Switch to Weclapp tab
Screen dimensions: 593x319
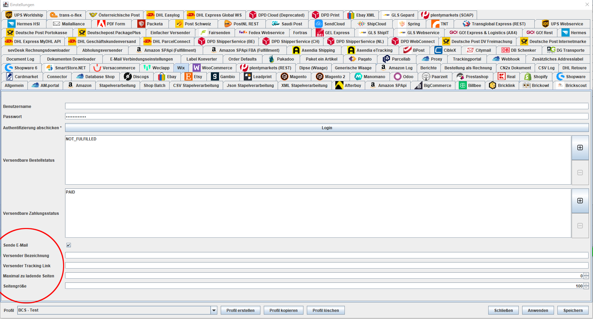[x=157, y=68]
